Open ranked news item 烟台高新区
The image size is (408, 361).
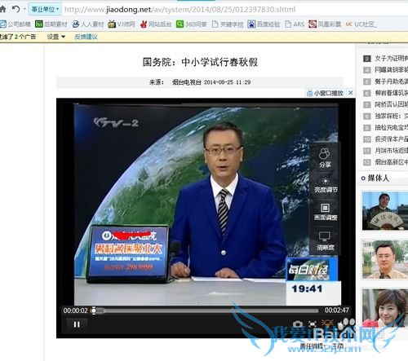(x=386, y=162)
